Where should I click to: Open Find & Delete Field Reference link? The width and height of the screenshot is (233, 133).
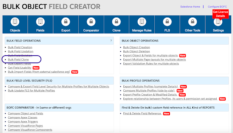pyautogui.click(x=142, y=113)
